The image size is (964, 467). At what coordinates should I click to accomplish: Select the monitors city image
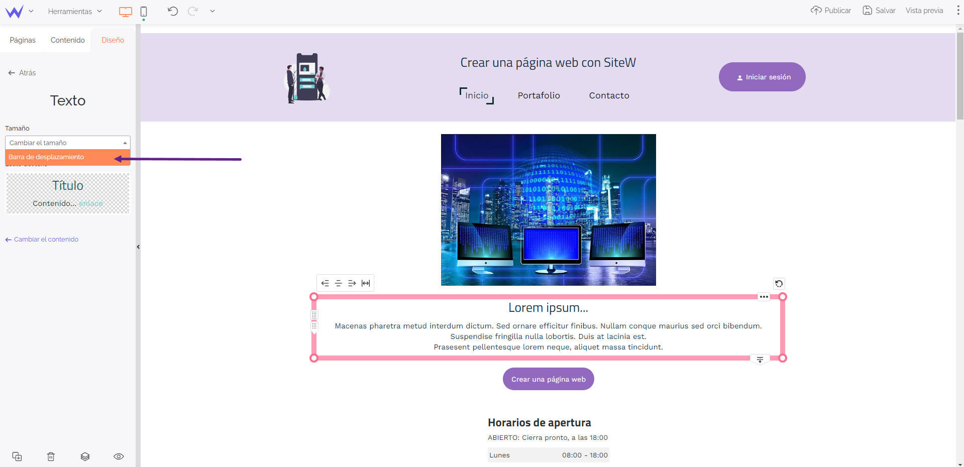click(x=549, y=210)
